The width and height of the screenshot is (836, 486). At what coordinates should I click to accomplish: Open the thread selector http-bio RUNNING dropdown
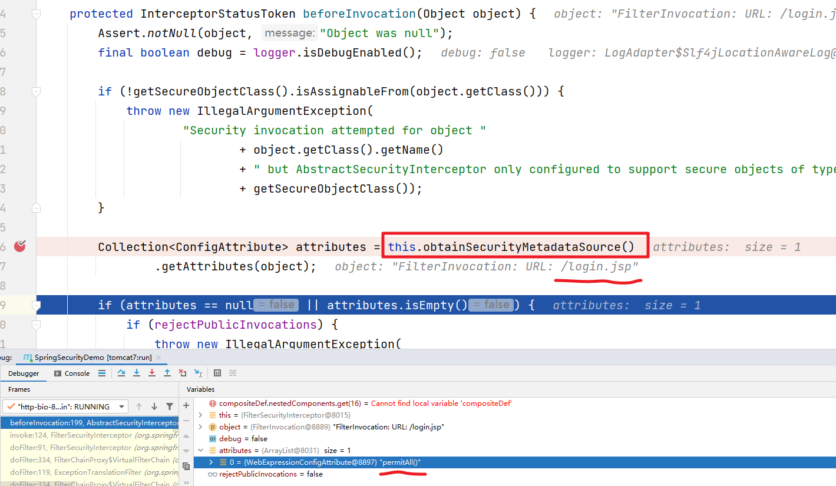point(65,406)
